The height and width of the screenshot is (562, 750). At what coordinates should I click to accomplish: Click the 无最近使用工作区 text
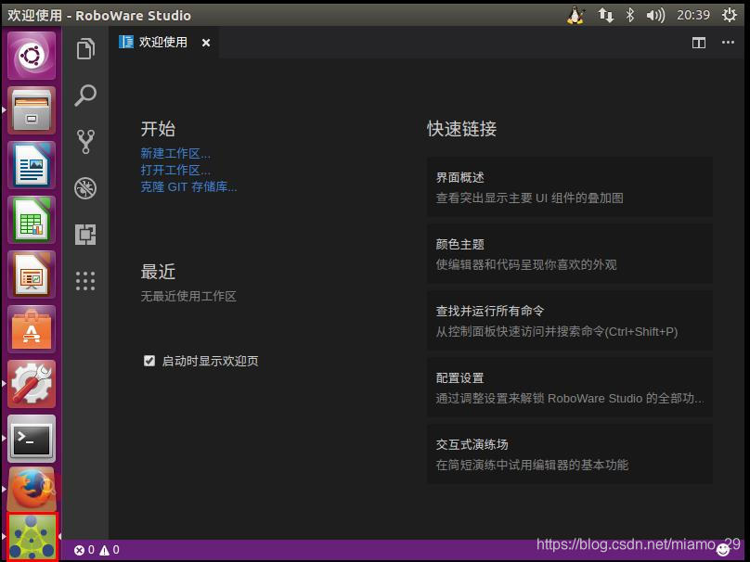pyautogui.click(x=188, y=296)
